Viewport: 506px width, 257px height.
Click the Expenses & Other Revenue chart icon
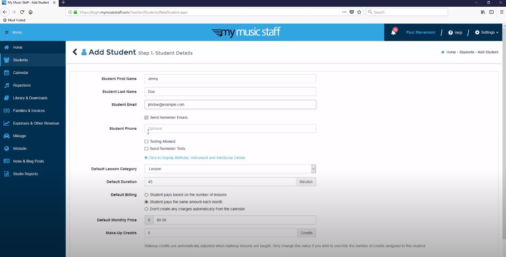tap(6, 123)
